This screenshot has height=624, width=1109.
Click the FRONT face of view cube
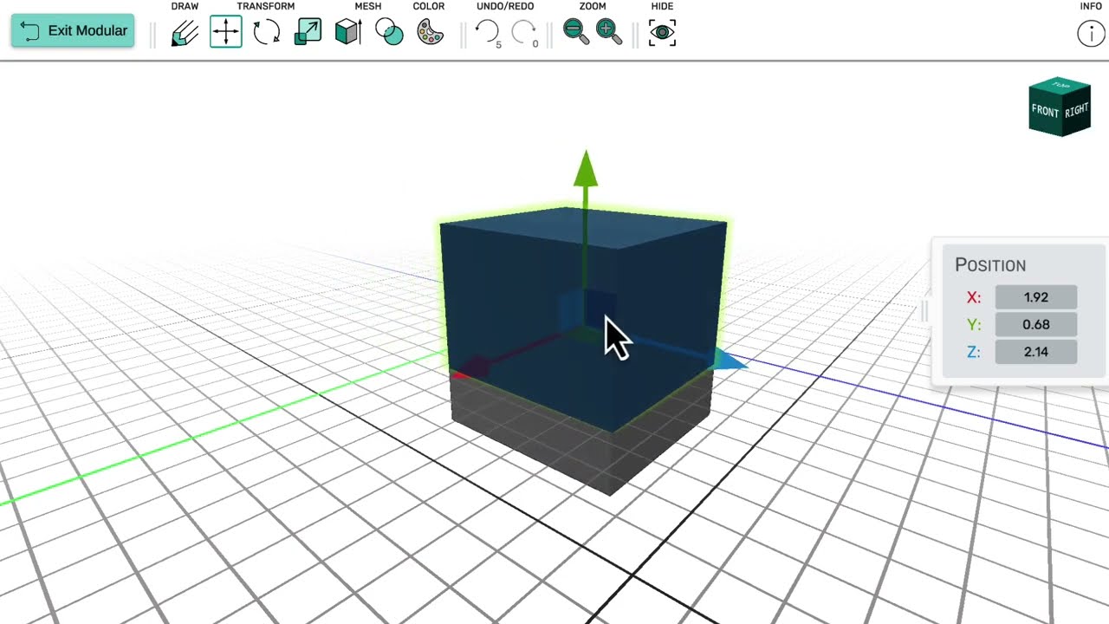pos(1046,112)
